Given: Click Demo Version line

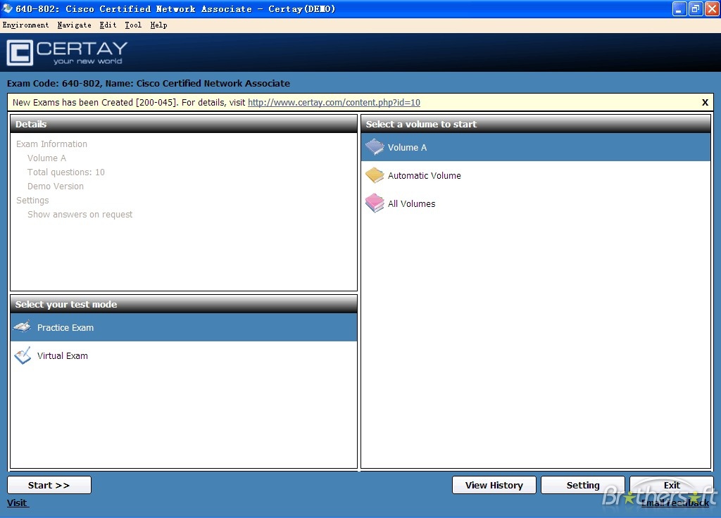Looking at the screenshot, I should click(x=55, y=186).
